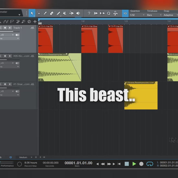Toggle #26-Kick track stereo mode
Viewport: 178px width, 178px height.
[x=17, y=63]
